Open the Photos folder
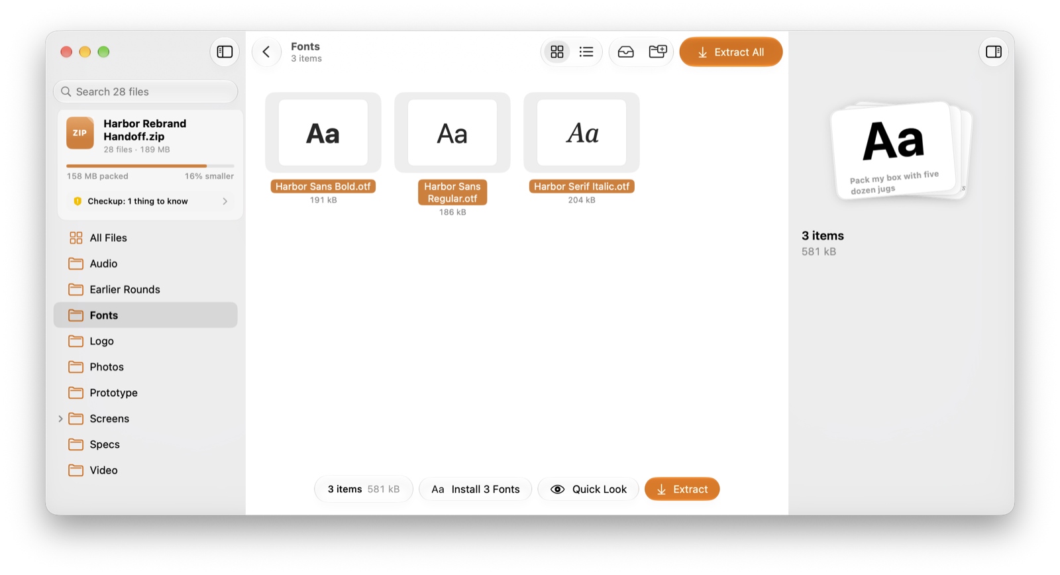This screenshot has height=575, width=1060. pyautogui.click(x=145, y=367)
